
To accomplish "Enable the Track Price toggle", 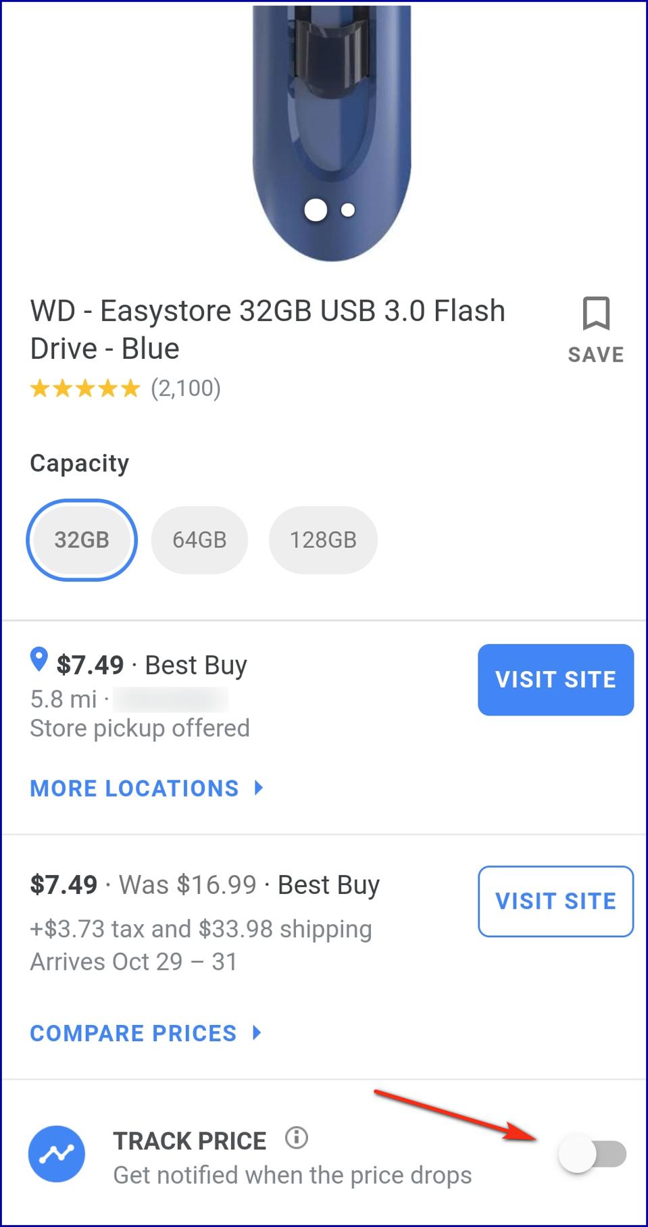I will tap(592, 1154).
